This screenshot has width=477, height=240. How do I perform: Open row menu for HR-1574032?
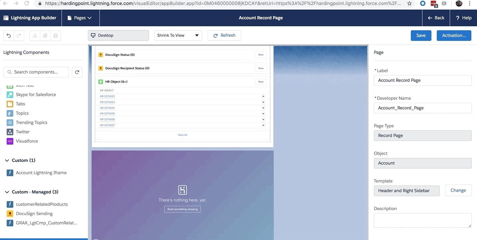263,96
